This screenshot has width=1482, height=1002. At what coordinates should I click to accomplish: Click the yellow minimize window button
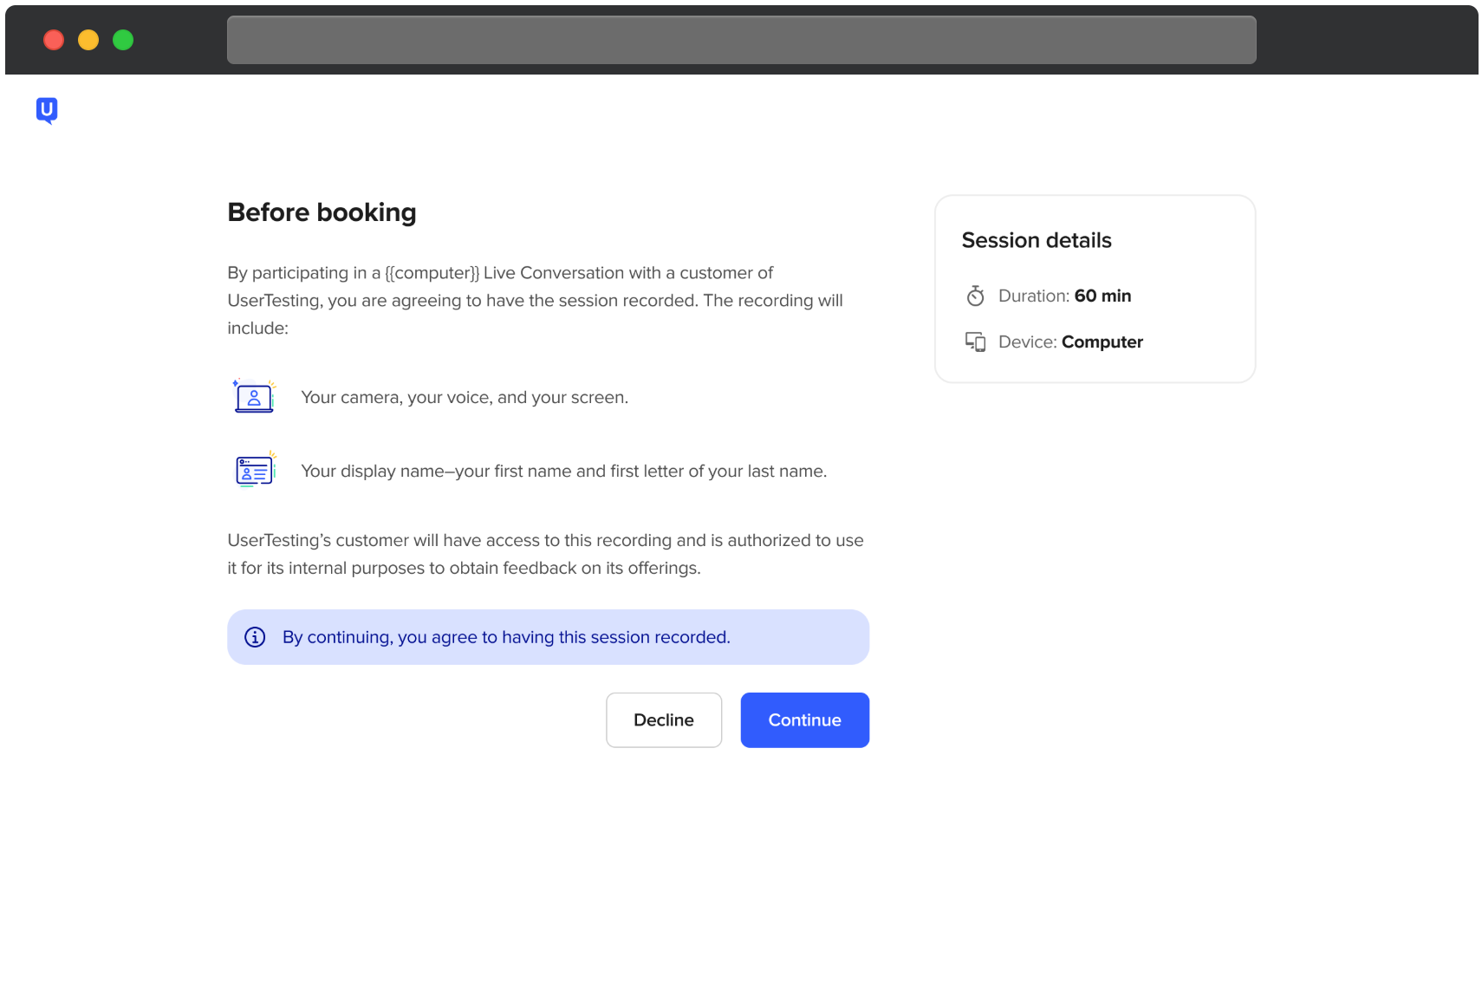88,40
